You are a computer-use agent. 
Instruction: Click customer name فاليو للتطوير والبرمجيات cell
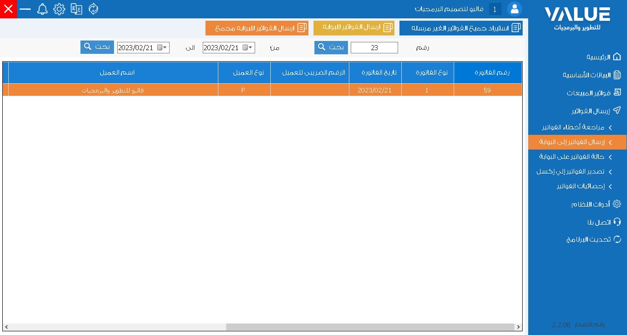tap(113, 90)
